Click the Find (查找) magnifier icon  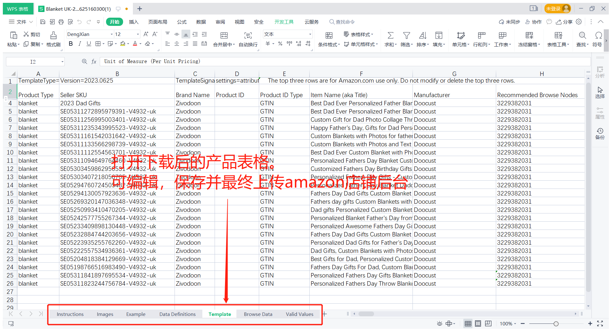click(x=582, y=35)
